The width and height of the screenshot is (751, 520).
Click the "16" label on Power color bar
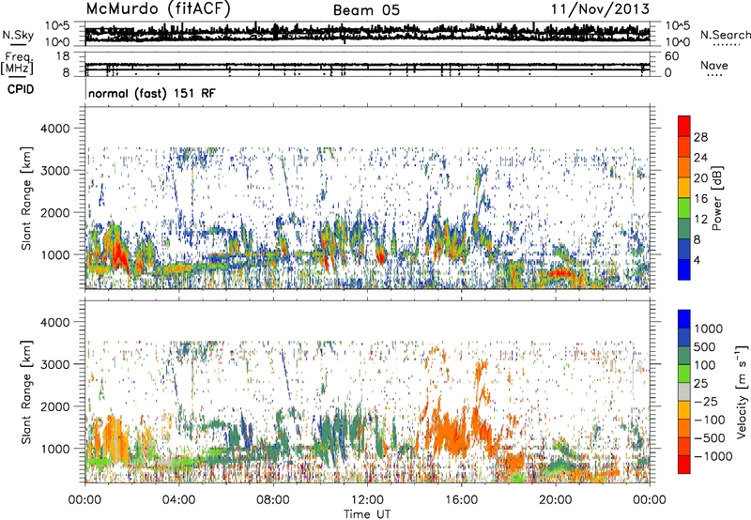pos(700,198)
